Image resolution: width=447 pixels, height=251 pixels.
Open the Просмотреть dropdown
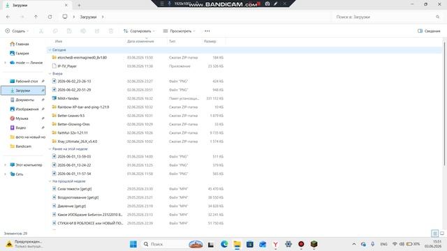[x=179, y=31]
